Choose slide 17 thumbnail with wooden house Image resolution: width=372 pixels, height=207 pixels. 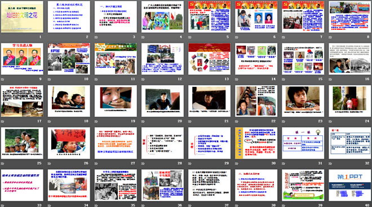tap(22, 101)
